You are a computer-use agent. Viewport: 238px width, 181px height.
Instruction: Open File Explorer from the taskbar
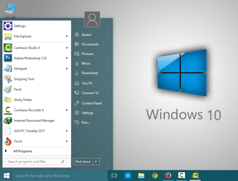(x=141, y=175)
